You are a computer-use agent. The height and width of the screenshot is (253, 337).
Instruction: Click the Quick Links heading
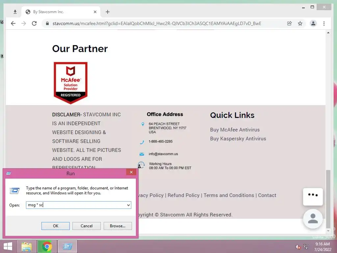pyautogui.click(x=232, y=115)
